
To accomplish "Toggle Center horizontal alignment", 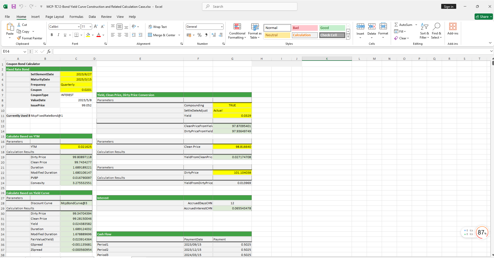I will [x=120, y=35].
